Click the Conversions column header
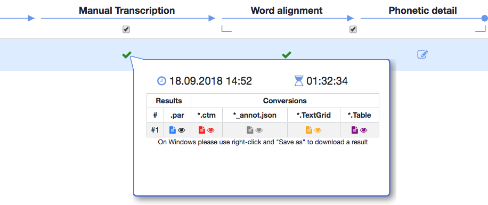The image size is (488, 205). (x=285, y=101)
